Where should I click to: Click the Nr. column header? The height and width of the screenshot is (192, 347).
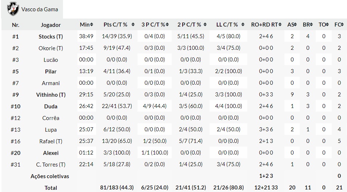click(x=16, y=25)
